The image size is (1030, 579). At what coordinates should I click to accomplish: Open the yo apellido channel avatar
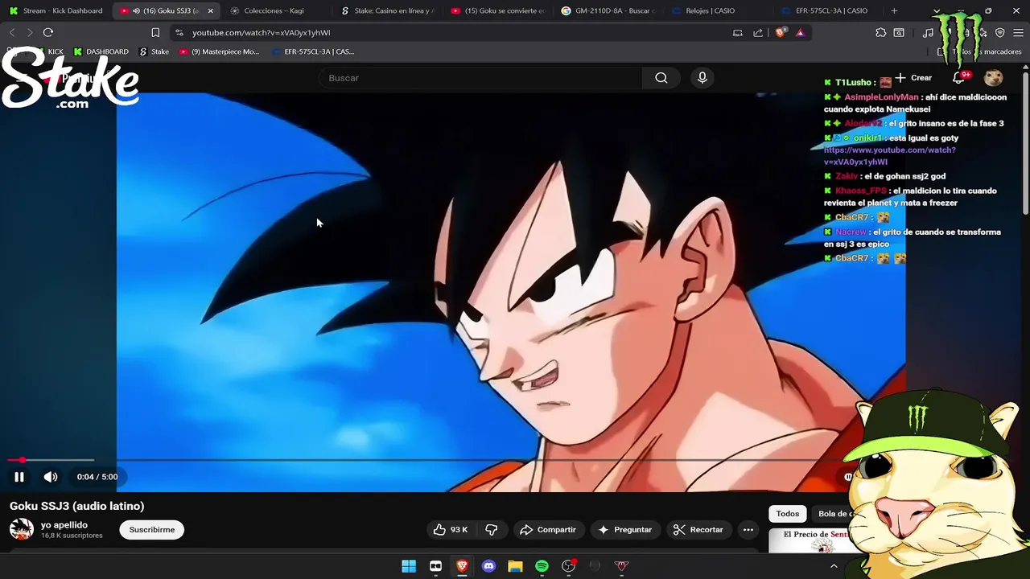coord(22,529)
